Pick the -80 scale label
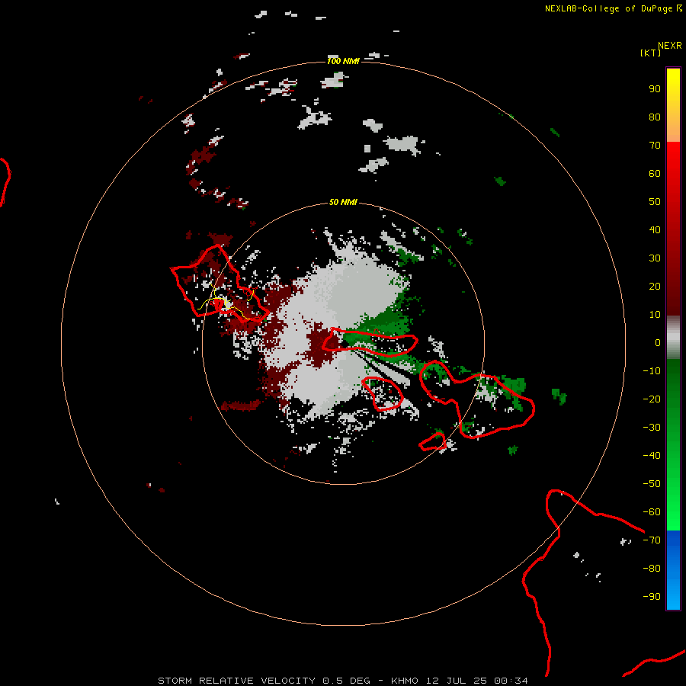This screenshot has height=686, width=686. pos(652,569)
